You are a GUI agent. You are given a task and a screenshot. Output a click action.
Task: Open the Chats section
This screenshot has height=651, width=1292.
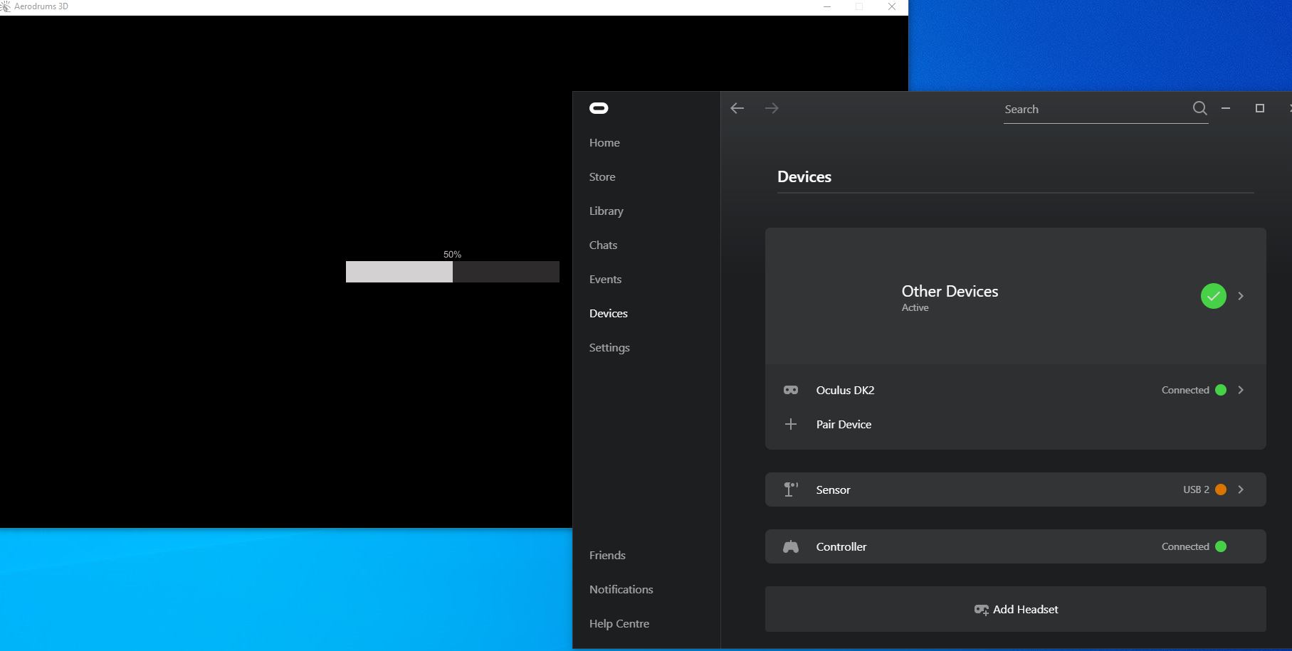click(603, 245)
